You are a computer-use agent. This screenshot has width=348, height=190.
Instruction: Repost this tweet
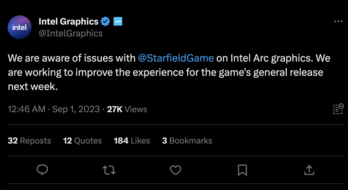point(109,170)
